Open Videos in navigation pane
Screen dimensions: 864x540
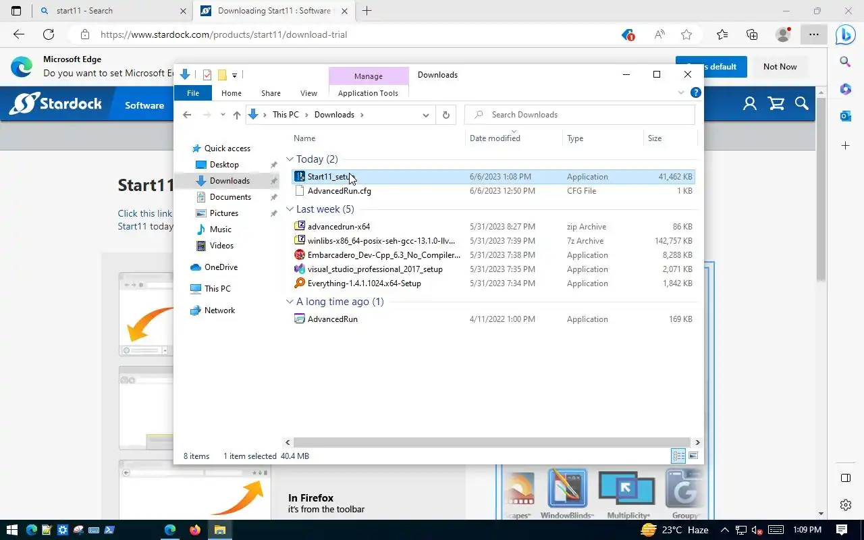point(221,246)
